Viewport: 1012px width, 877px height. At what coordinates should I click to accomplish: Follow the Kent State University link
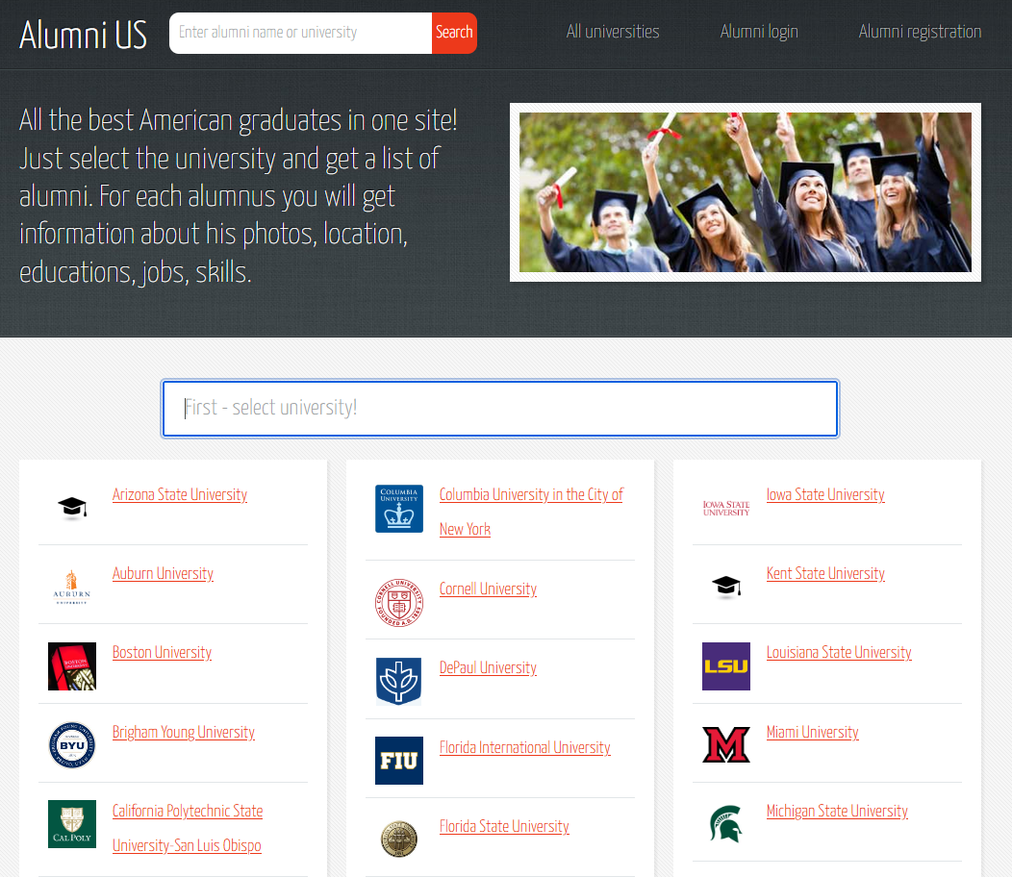tap(825, 573)
